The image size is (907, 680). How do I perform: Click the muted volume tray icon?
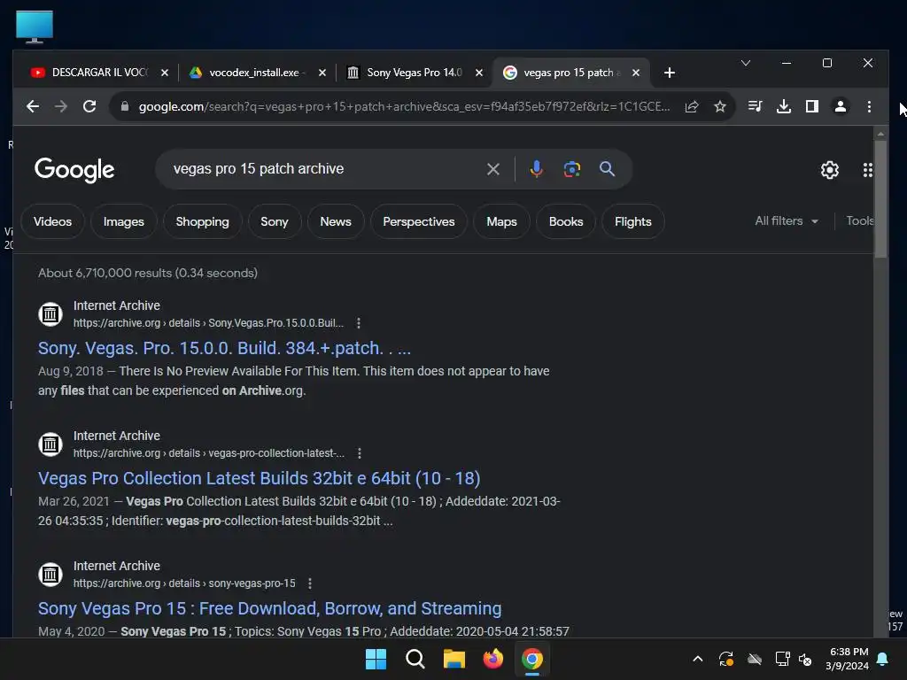(805, 659)
